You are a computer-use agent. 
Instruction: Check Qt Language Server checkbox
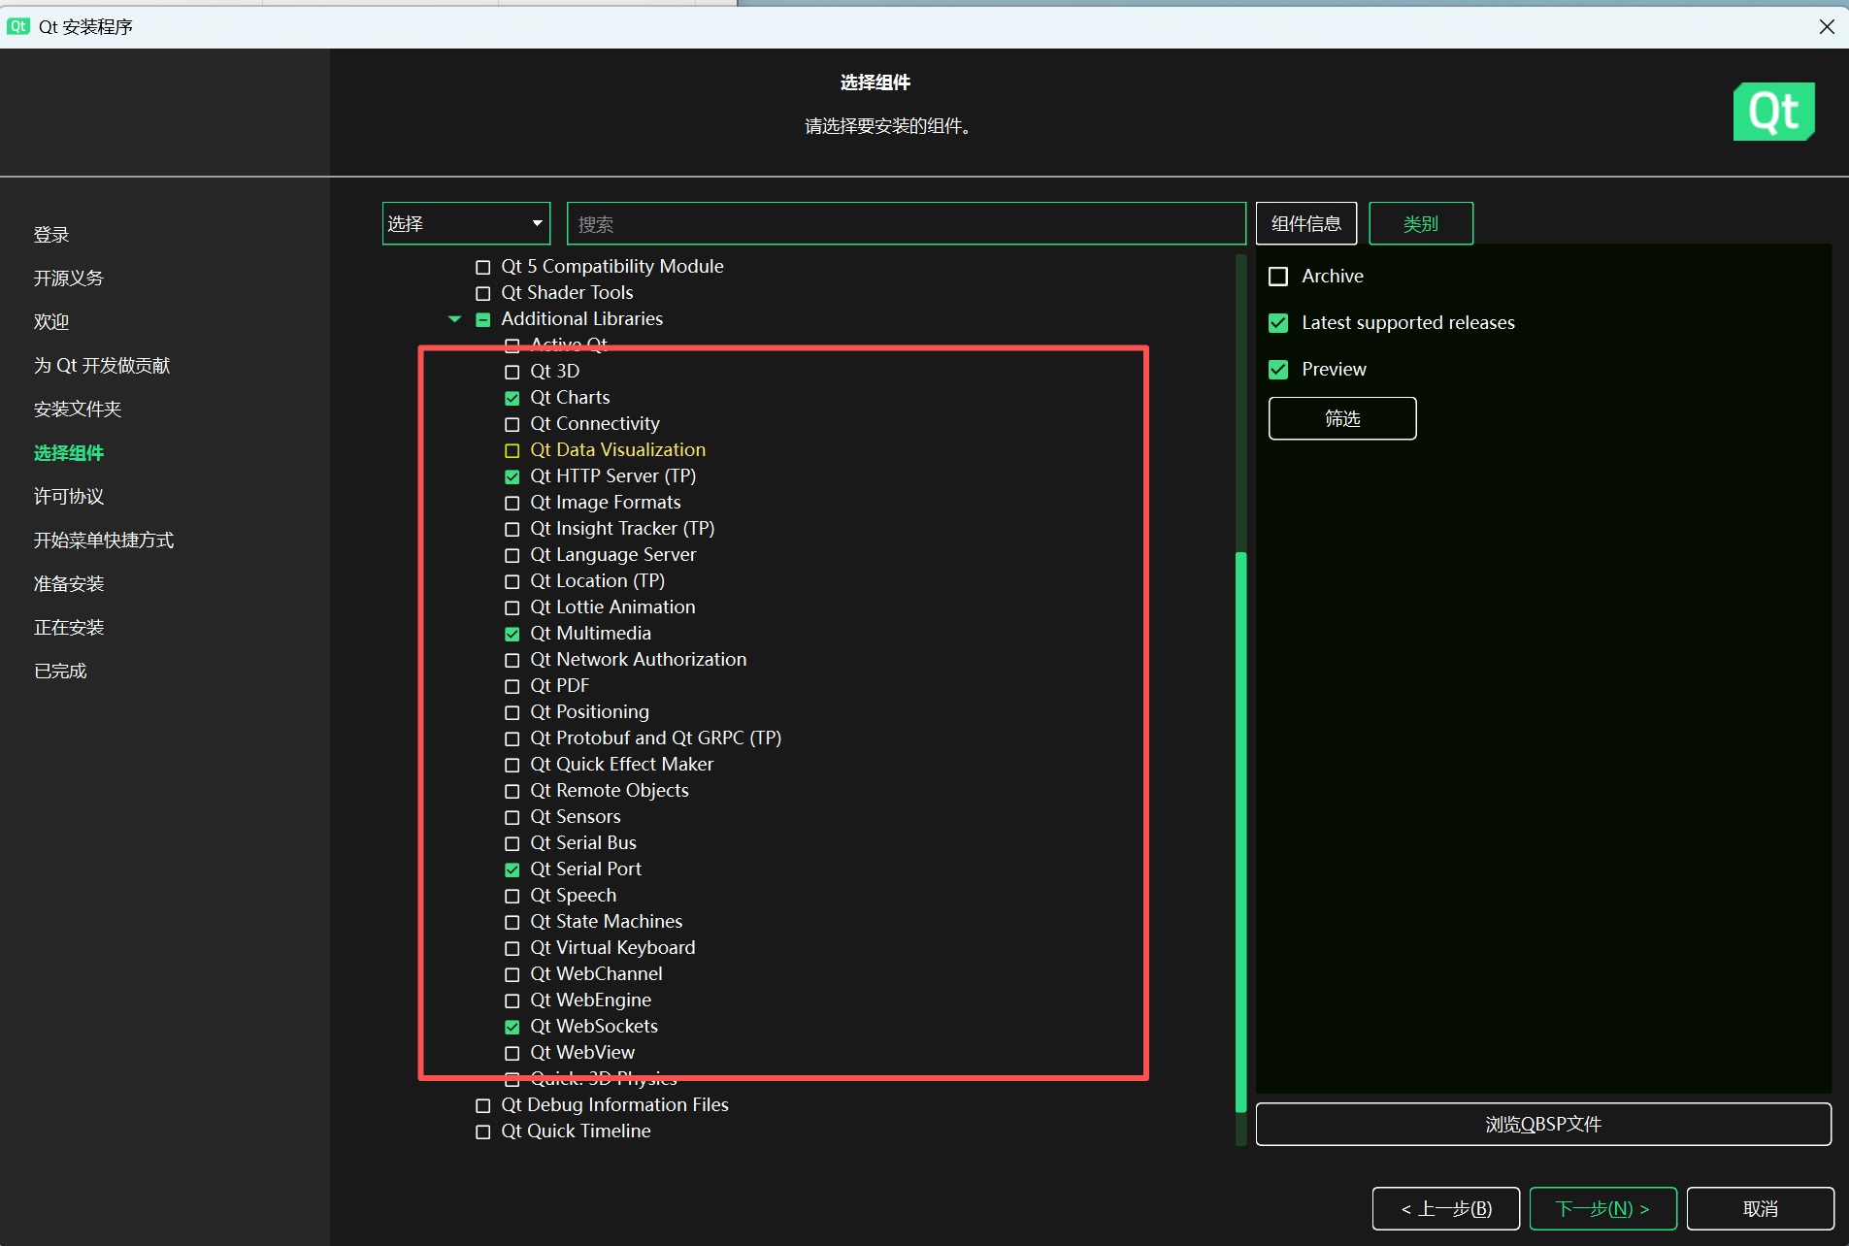point(512,555)
